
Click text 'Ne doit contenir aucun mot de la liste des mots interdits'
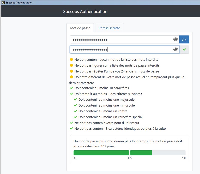116,59
